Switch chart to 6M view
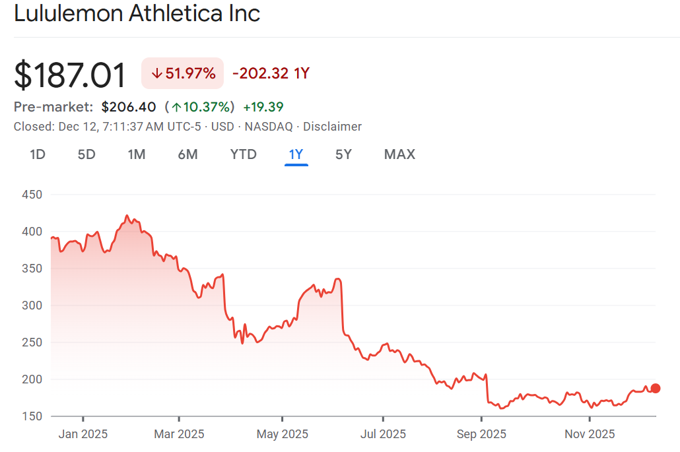The height and width of the screenshot is (452, 680). click(x=187, y=154)
